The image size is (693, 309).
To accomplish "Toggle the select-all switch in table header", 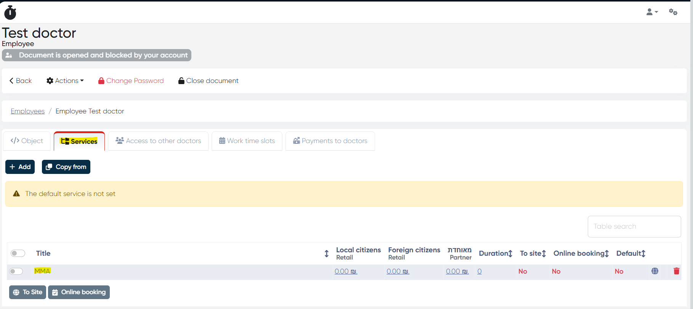I will click(18, 253).
